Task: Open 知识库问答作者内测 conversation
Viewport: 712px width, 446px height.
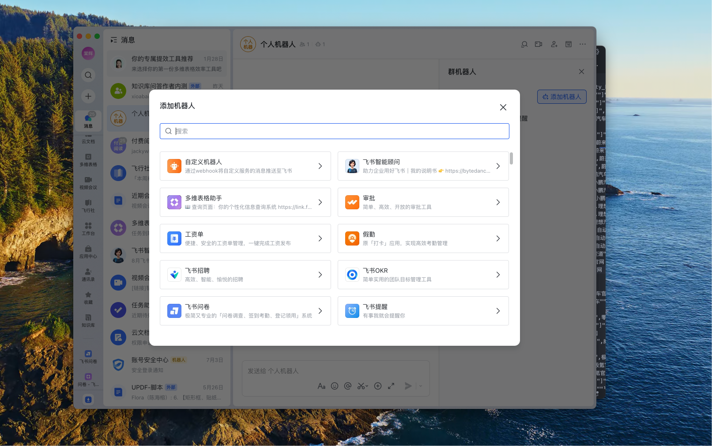Action: [167, 91]
